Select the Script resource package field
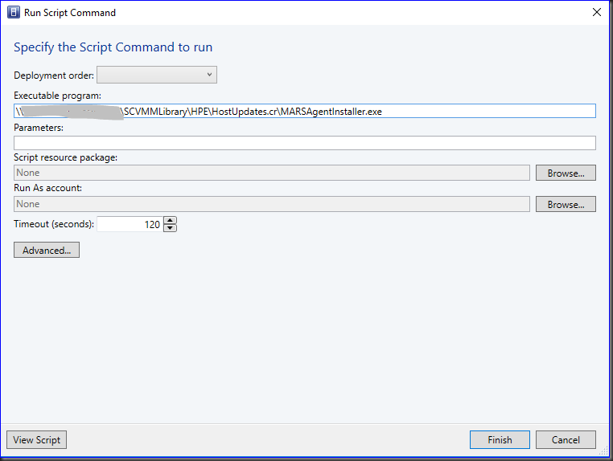 point(272,173)
